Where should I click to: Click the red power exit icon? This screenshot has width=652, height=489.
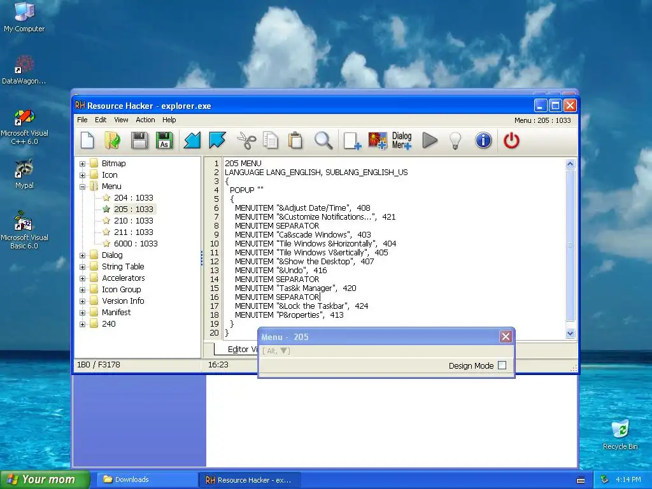click(511, 140)
